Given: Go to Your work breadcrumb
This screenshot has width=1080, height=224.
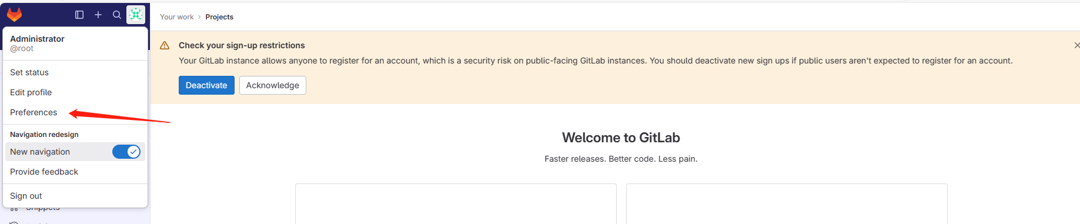Looking at the screenshot, I should coord(176,17).
